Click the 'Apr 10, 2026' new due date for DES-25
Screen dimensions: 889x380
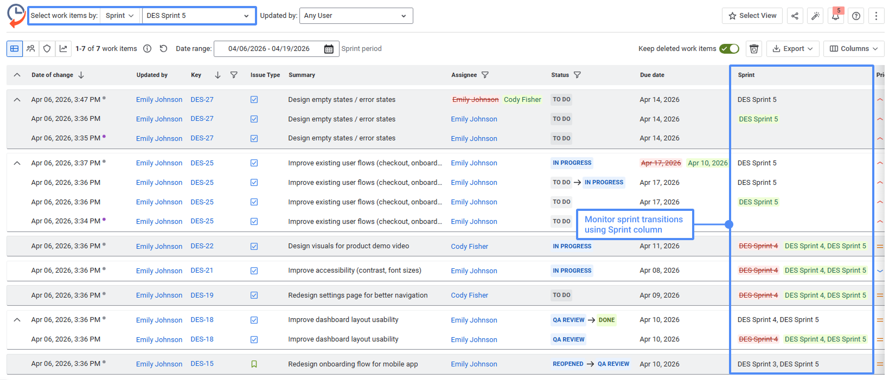[x=707, y=163]
